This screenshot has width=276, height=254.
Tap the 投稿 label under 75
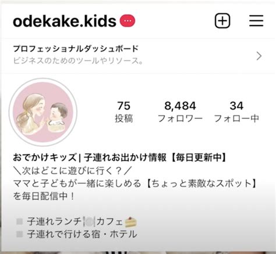click(124, 118)
